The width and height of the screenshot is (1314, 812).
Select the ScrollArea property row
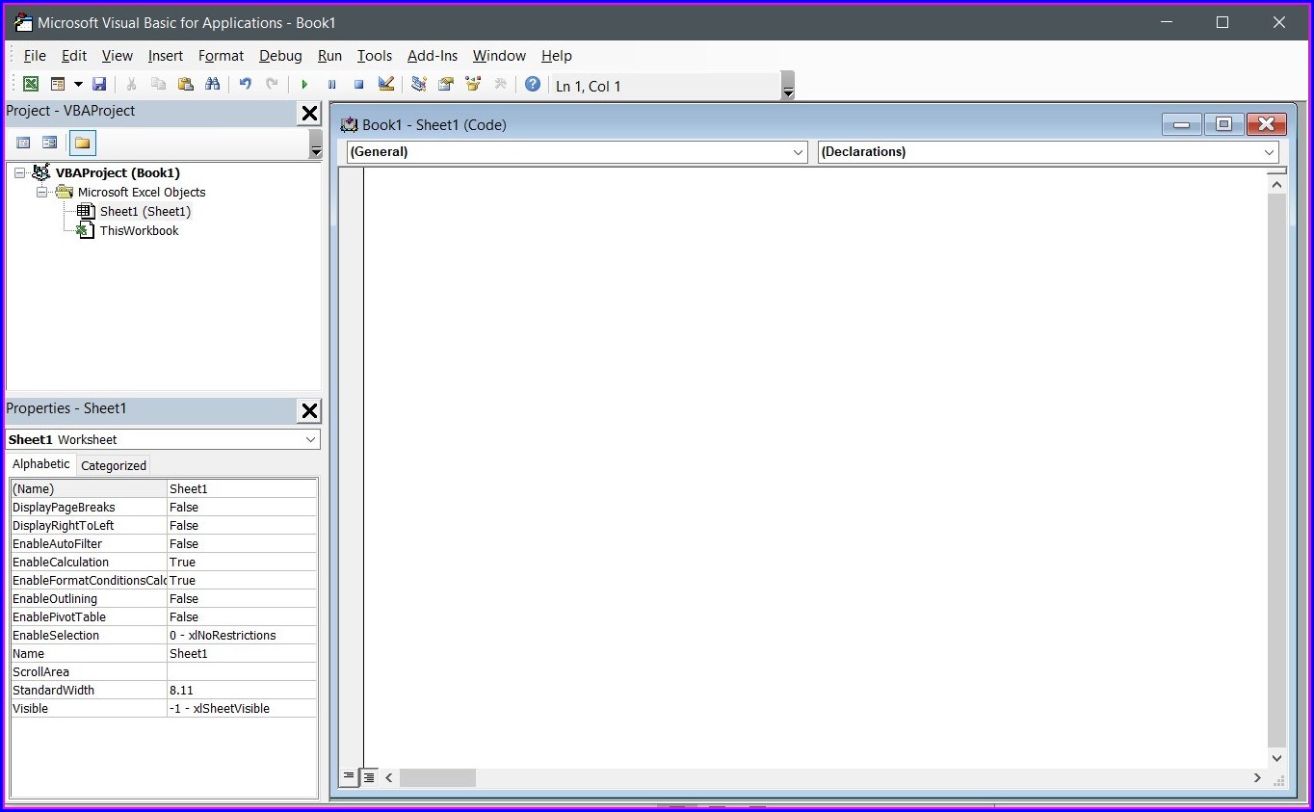163,671
